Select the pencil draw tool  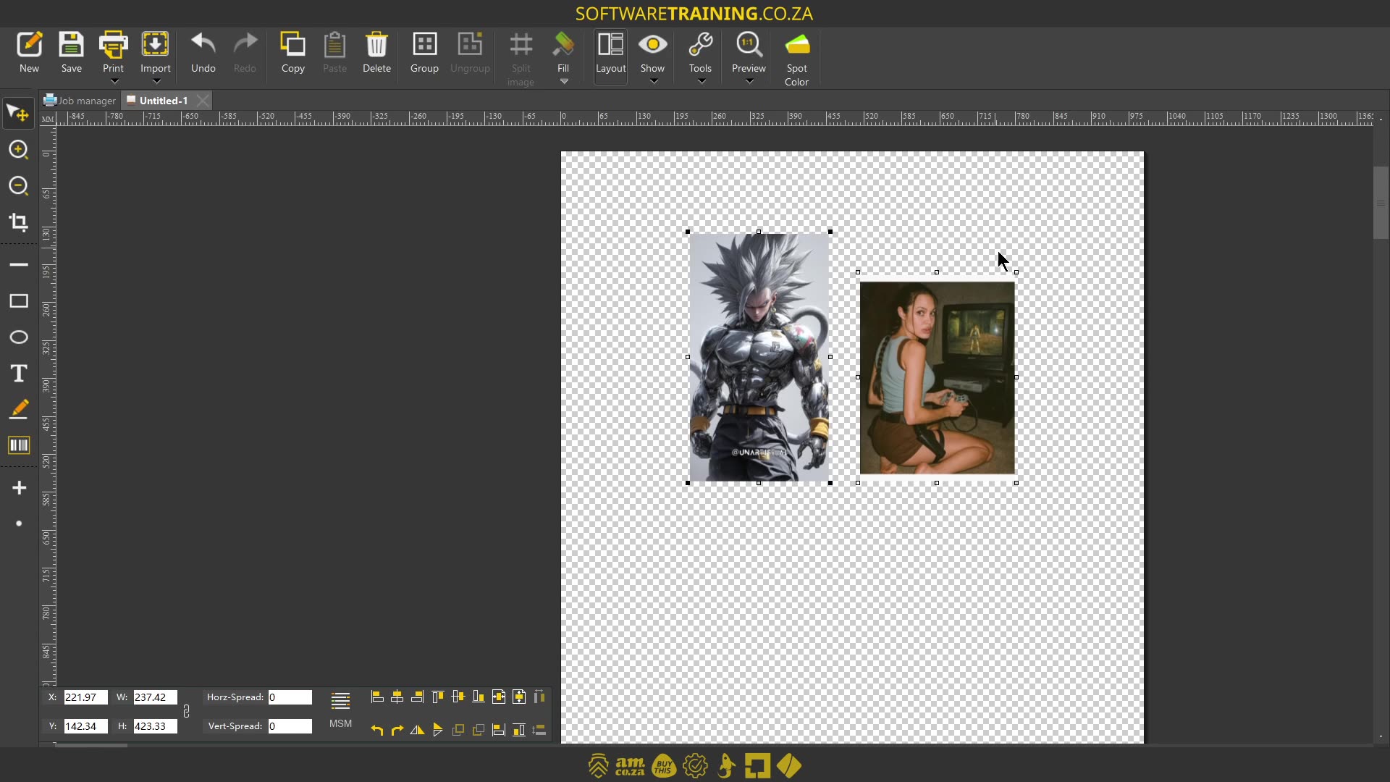(x=19, y=409)
